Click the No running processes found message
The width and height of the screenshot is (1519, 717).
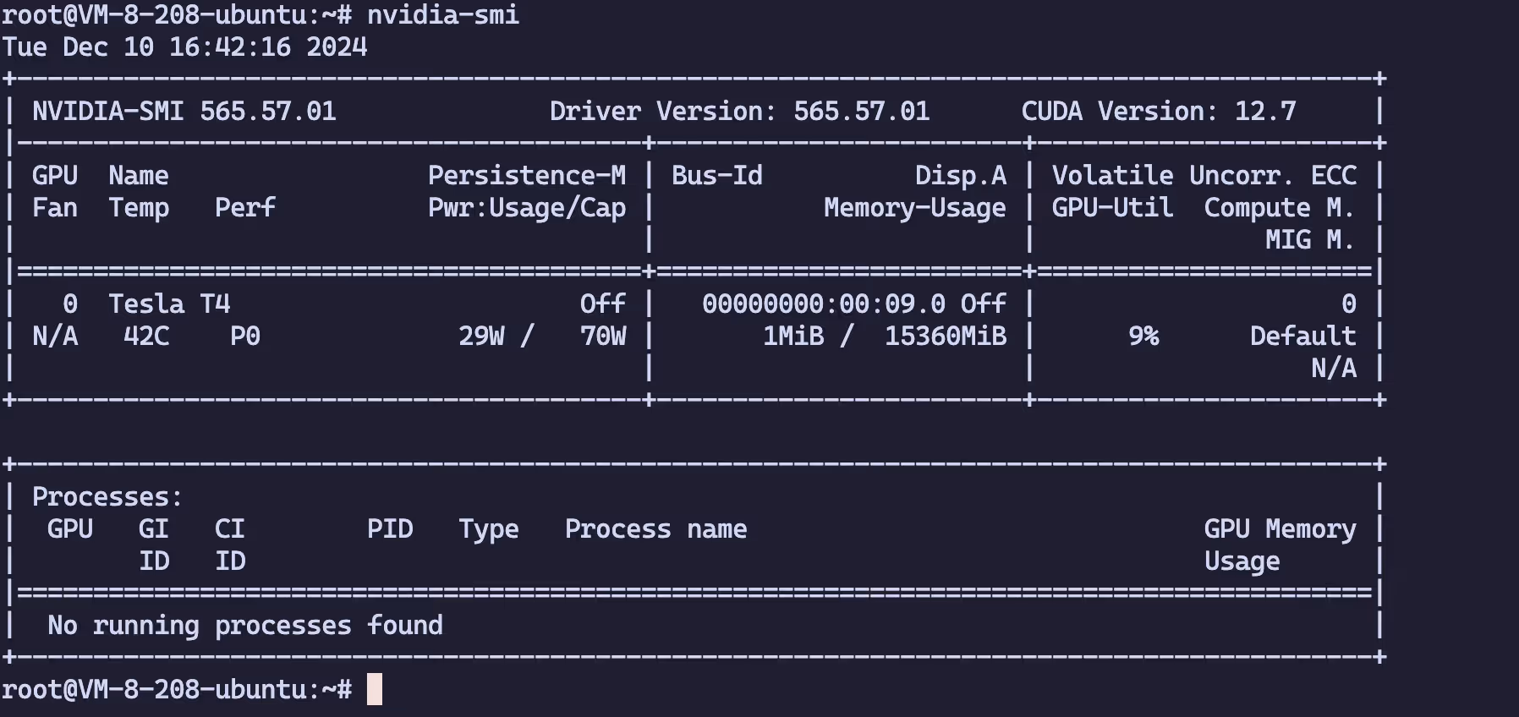coord(244,625)
